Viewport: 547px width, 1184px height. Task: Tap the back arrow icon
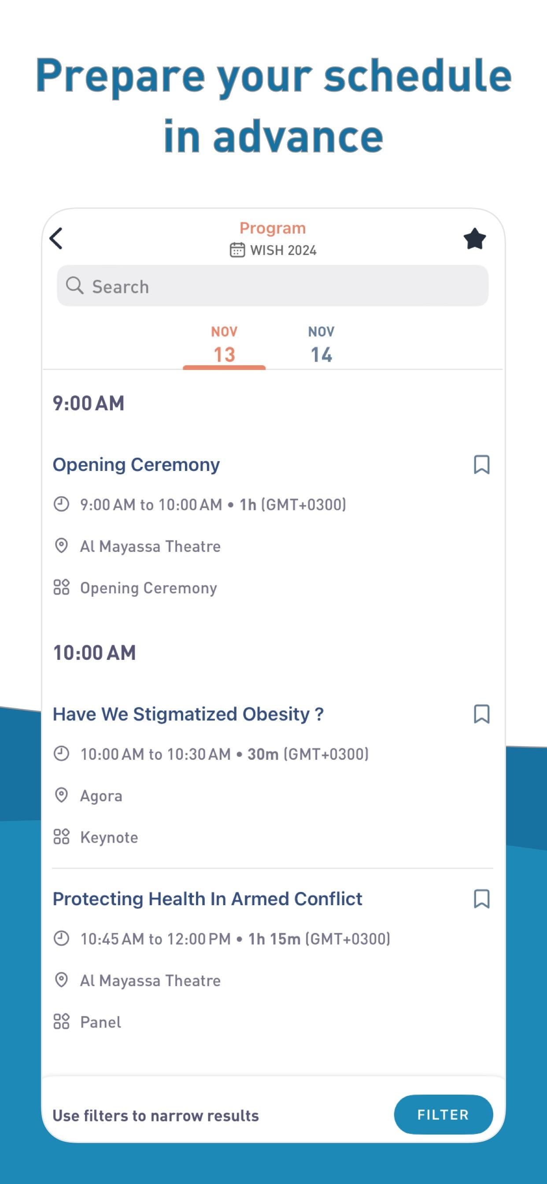[56, 239]
